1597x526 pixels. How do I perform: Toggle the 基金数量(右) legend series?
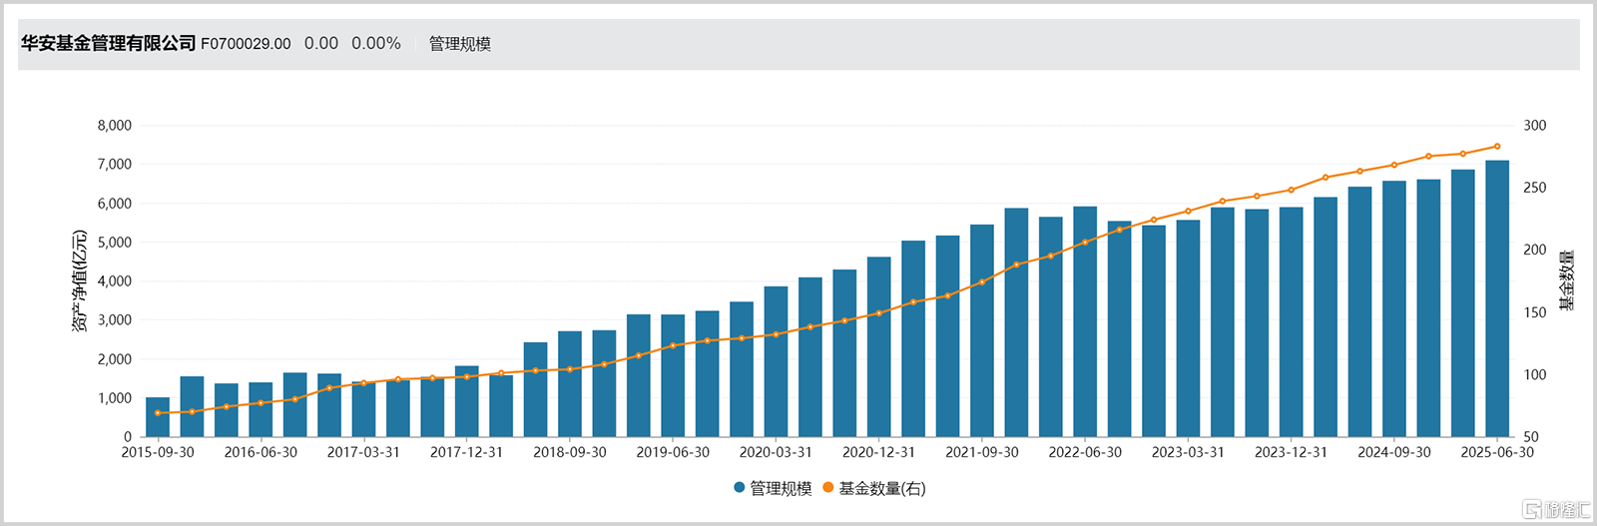874,488
